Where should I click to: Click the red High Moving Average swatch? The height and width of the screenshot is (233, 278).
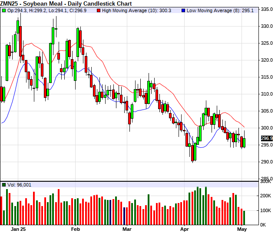(99, 10)
